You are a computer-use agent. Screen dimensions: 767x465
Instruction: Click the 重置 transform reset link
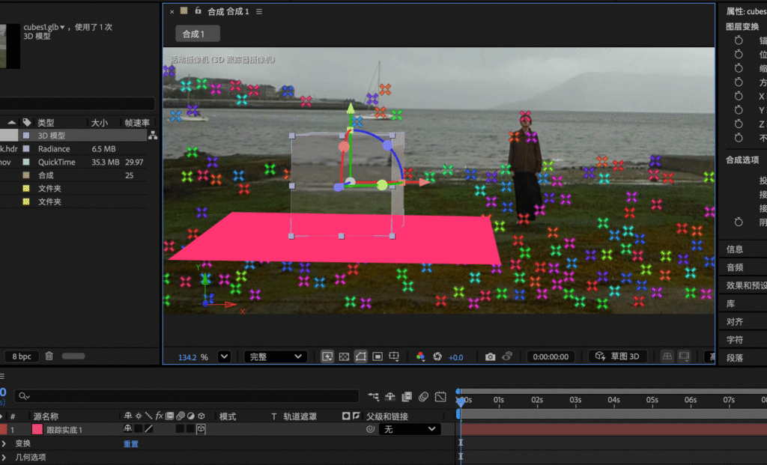[x=130, y=443]
